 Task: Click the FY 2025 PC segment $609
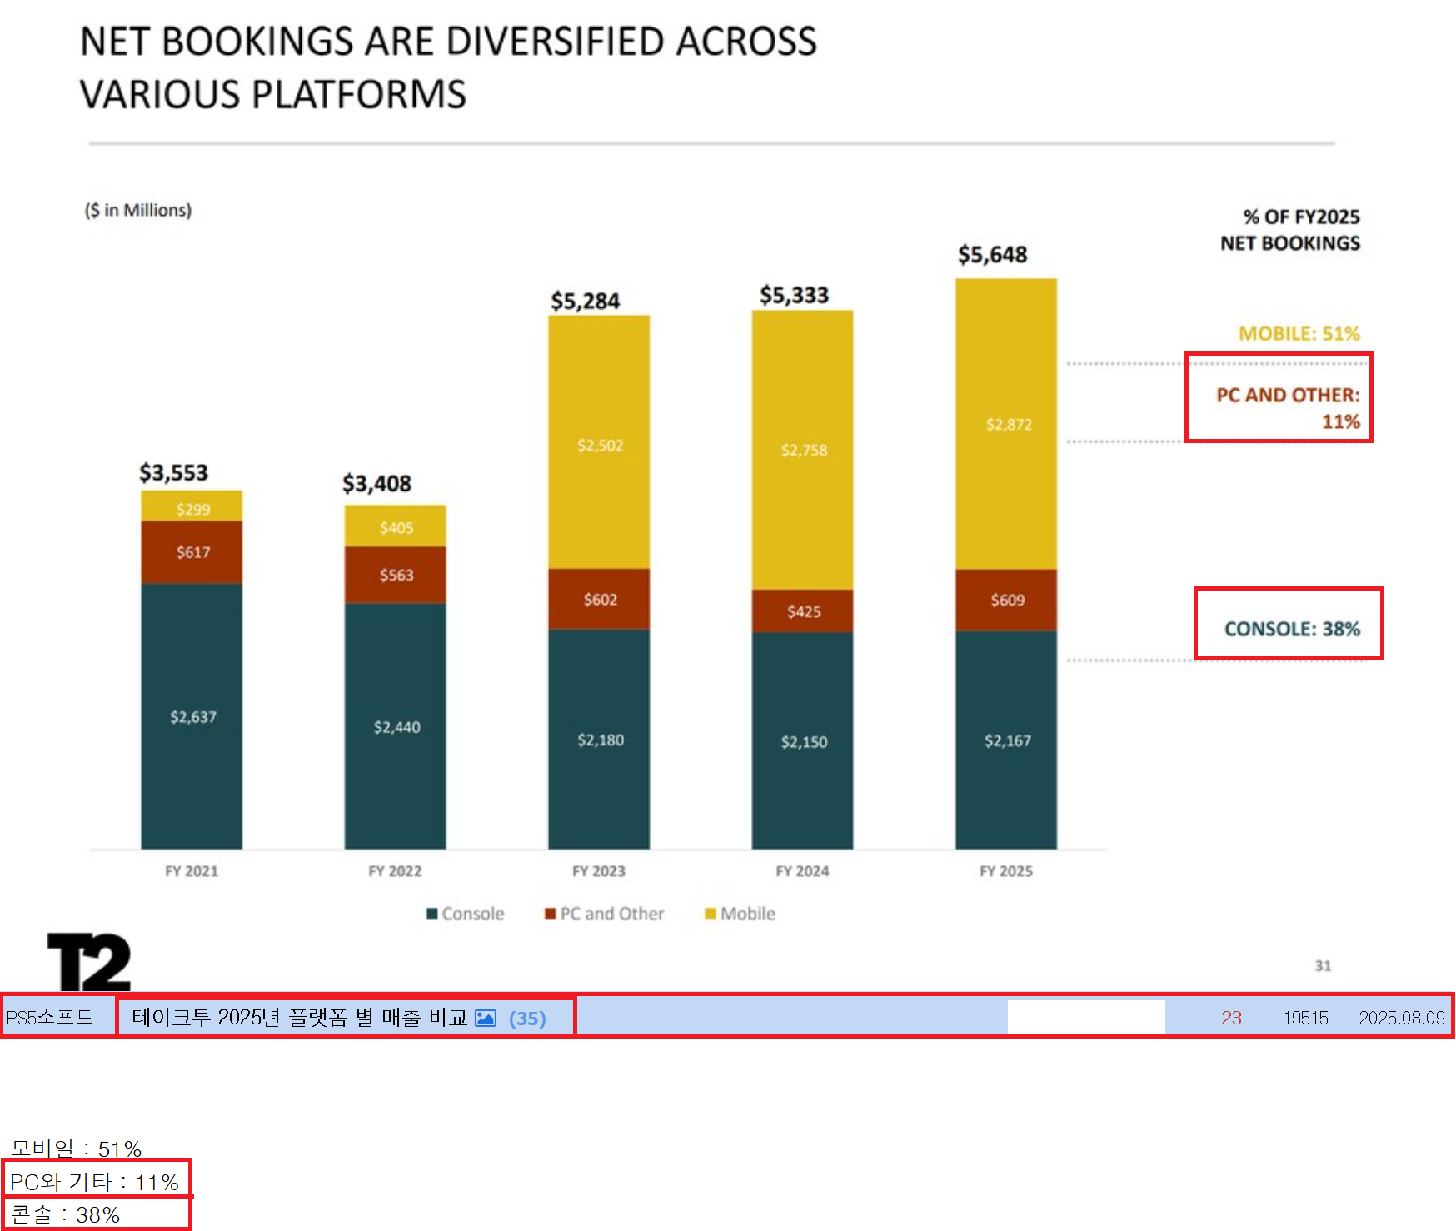click(x=1007, y=600)
